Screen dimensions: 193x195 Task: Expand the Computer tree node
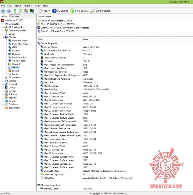click(x=3, y=24)
